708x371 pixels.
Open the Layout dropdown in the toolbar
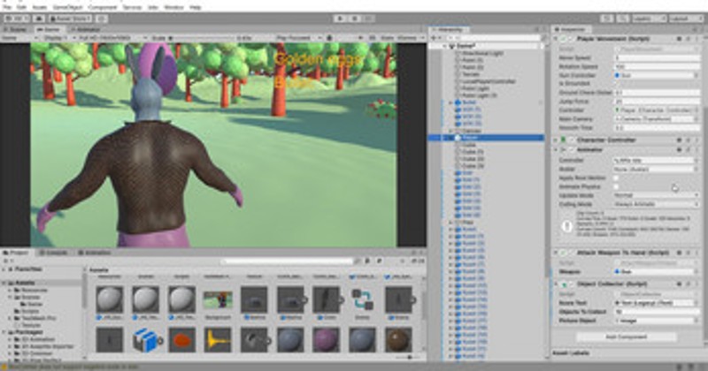[686, 19]
